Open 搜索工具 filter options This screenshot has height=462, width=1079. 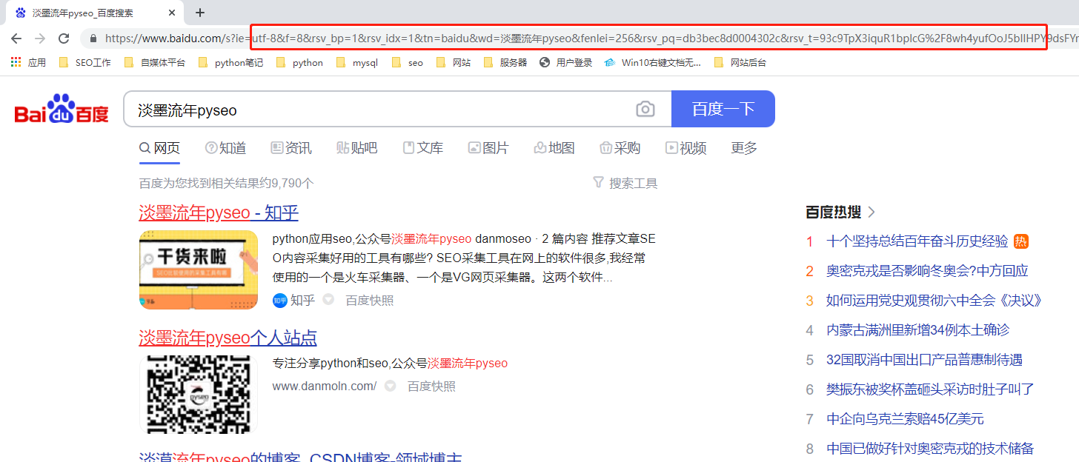pyautogui.click(x=625, y=183)
